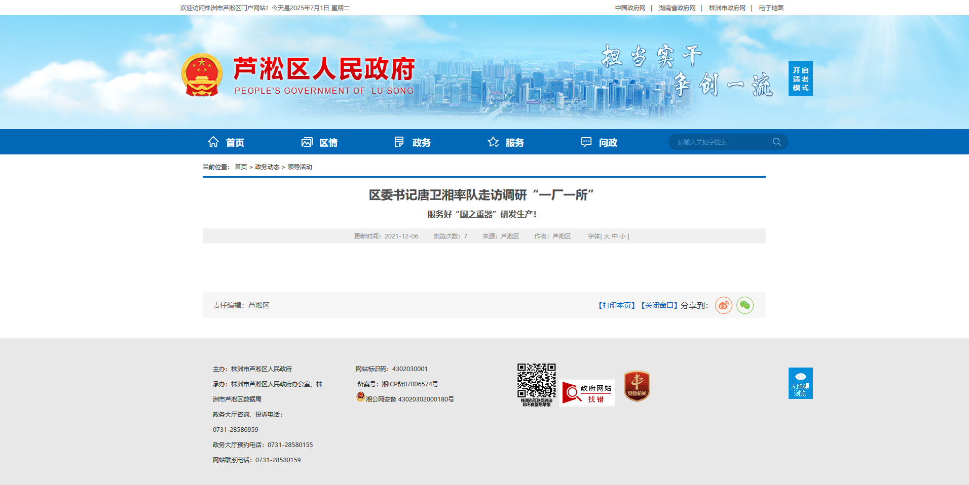Screen dimensions: 969x485
Task: Open the 政府网站找错 badge
Action: (x=587, y=393)
